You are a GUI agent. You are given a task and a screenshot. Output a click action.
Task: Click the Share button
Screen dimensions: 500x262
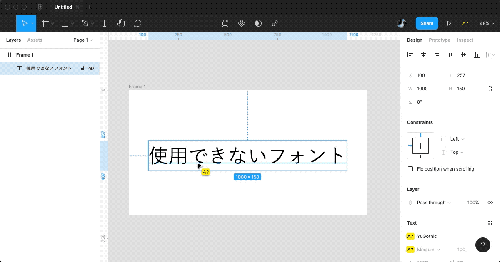(427, 23)
